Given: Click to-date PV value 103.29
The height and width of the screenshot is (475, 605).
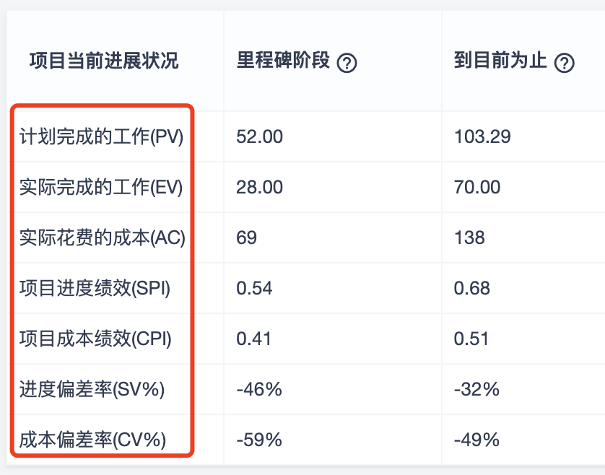Looking at the screenshot, I should (482, 136).
